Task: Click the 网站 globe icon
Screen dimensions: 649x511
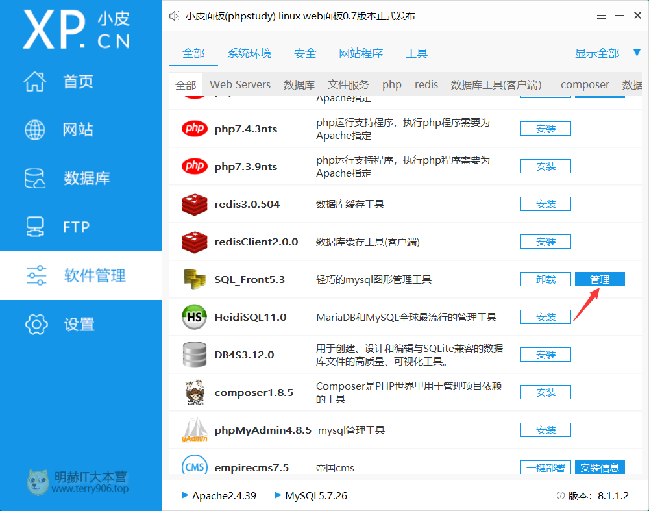Action: (x=35, y=130)
